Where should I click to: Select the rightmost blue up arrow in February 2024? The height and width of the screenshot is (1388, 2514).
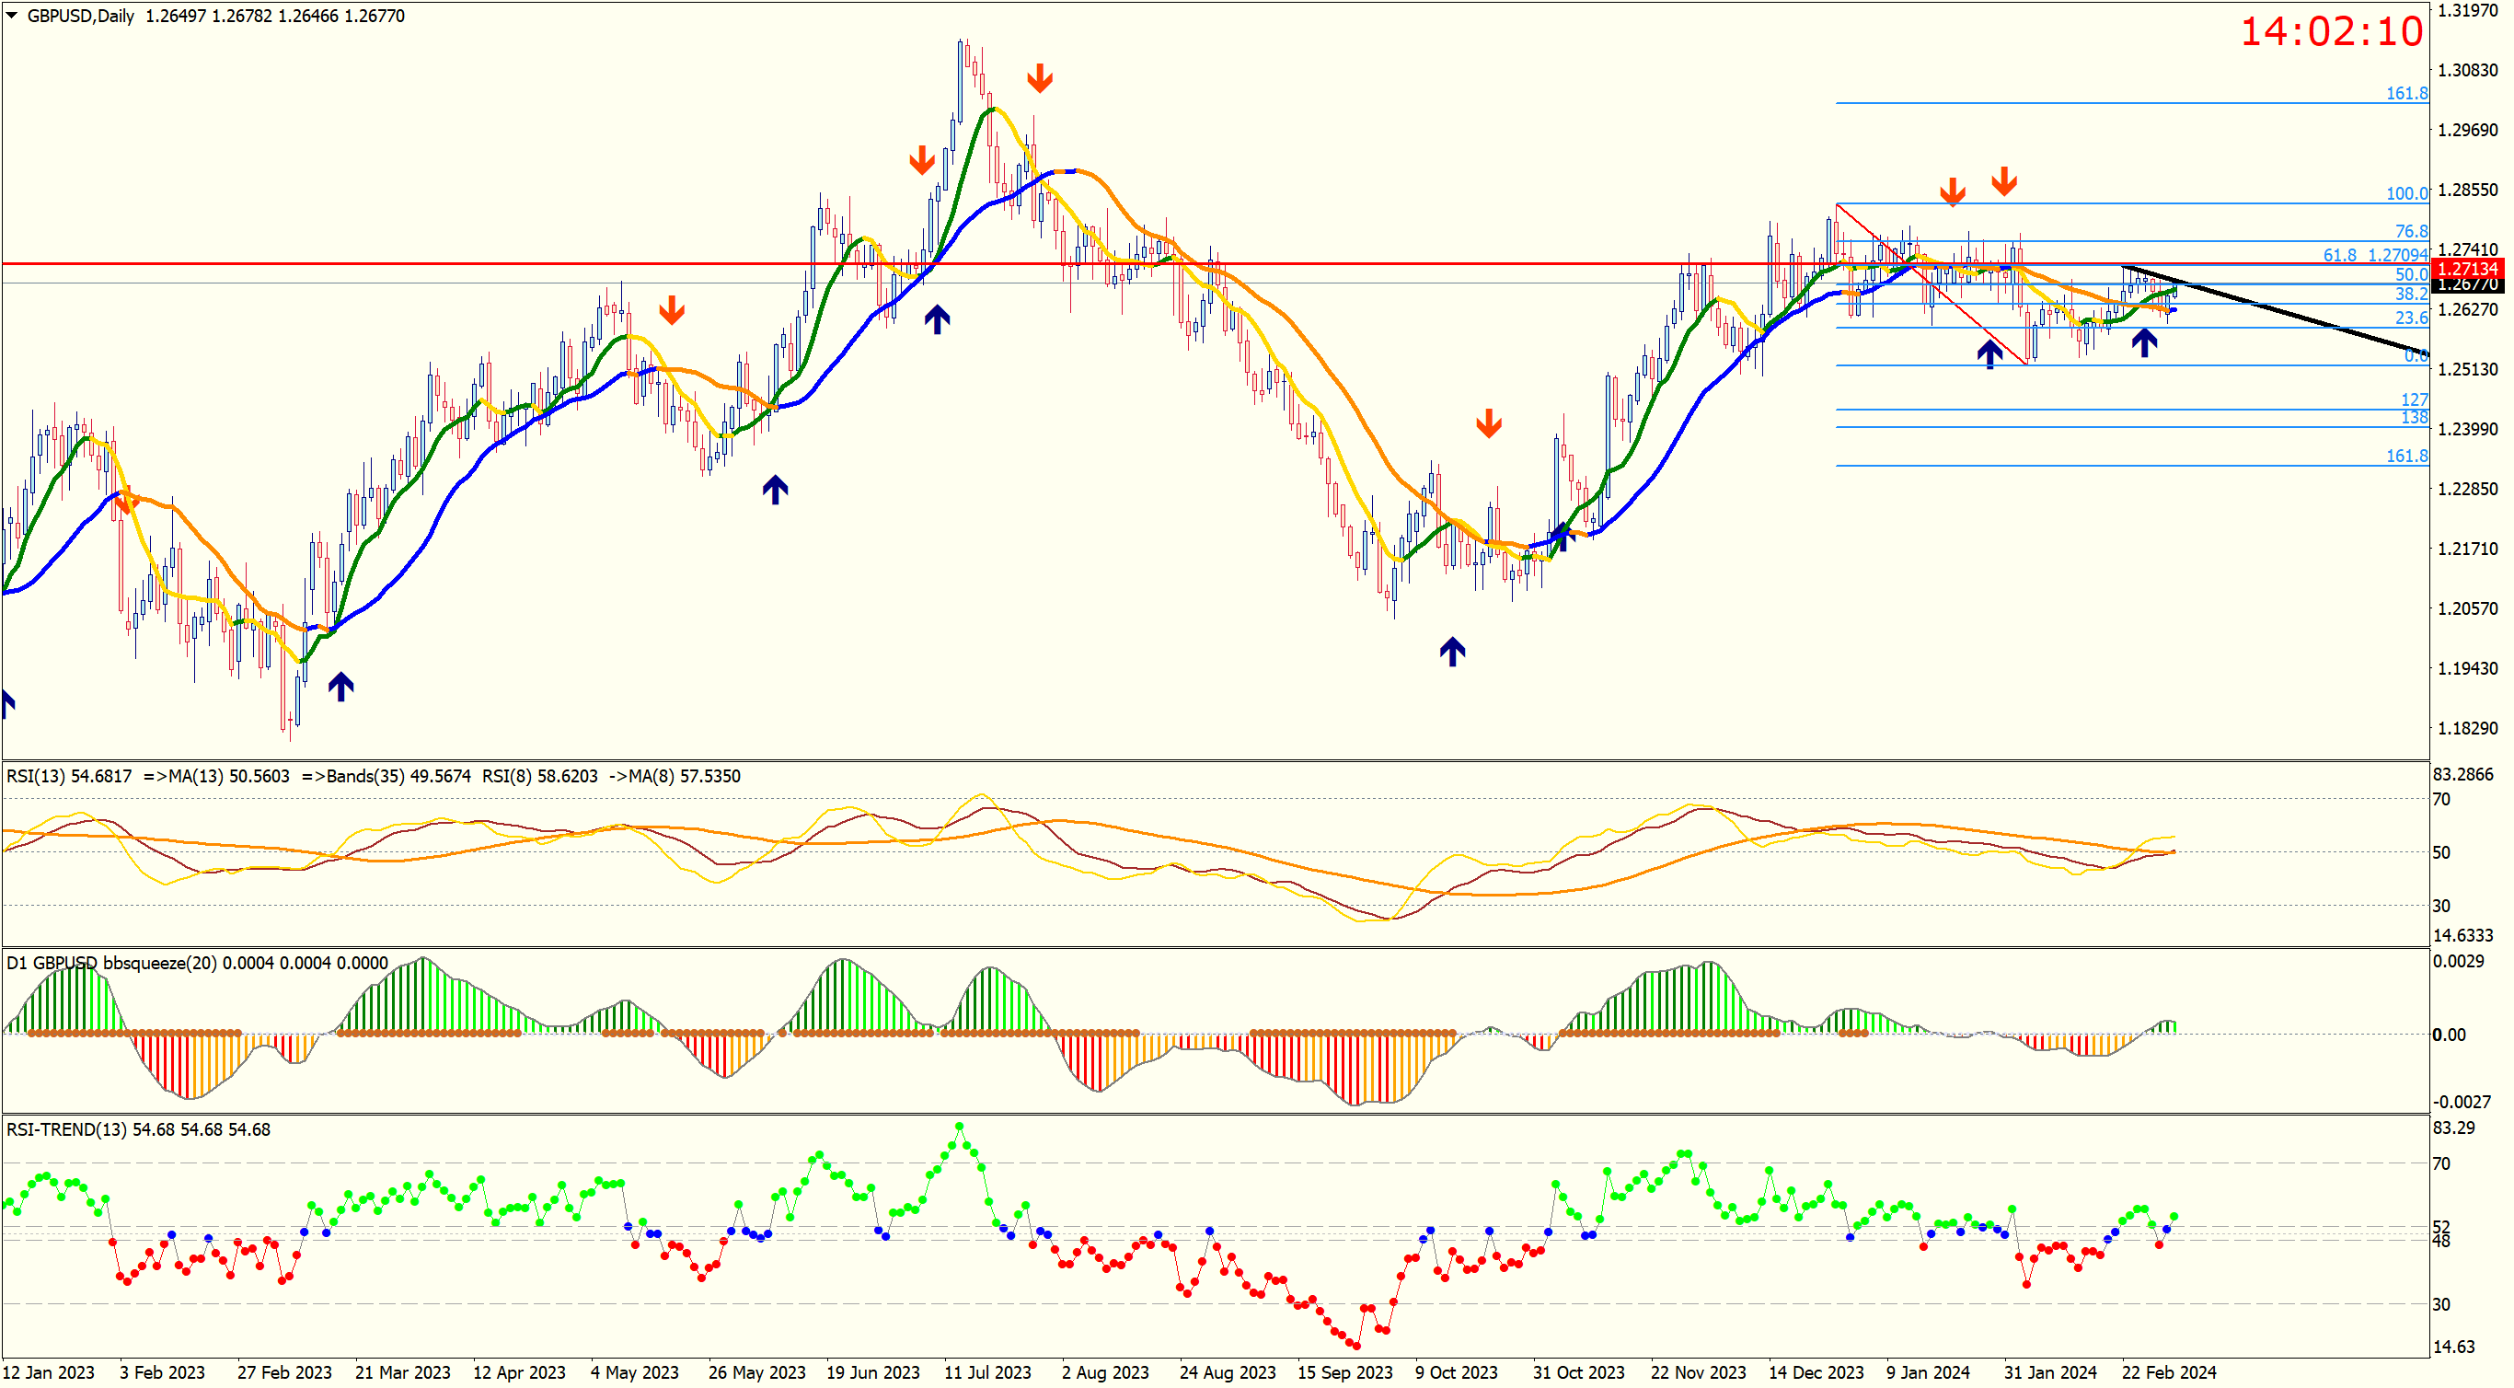click(x=2143, y=341)
